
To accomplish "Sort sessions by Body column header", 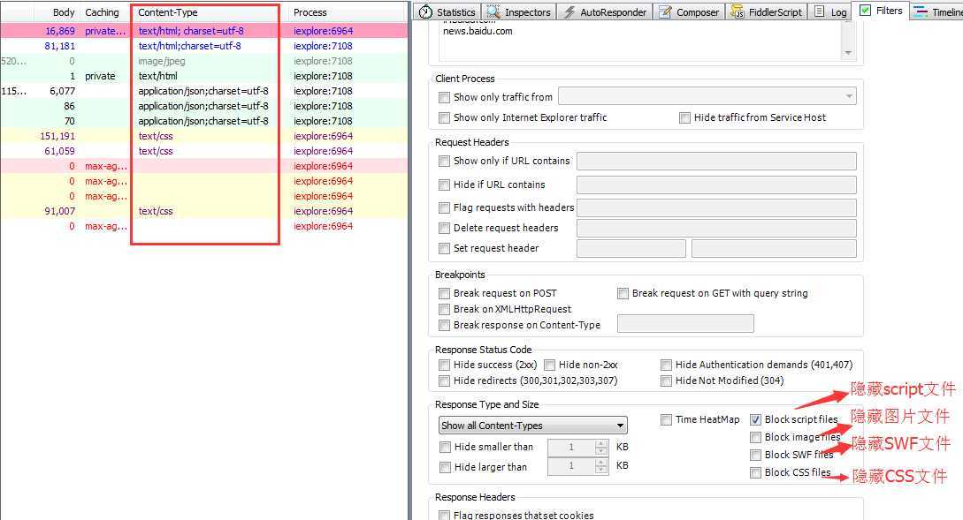I will point(64,12).
